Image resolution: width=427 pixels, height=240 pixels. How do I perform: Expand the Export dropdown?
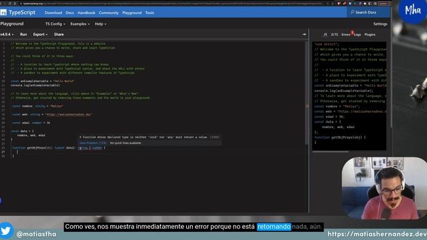[x=40, y=35]
